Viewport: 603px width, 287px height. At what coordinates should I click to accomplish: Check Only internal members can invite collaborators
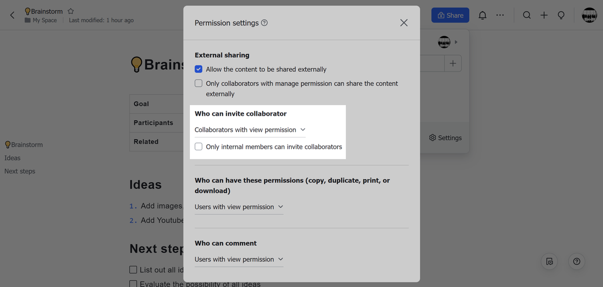(199, 147)
